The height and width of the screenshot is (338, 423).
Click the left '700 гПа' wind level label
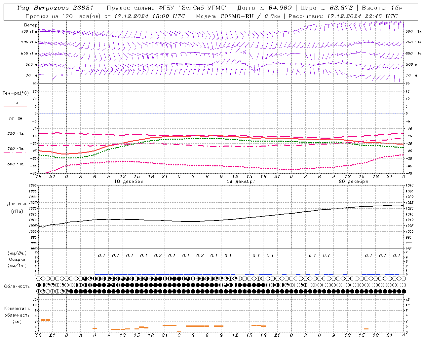[29, 42]
